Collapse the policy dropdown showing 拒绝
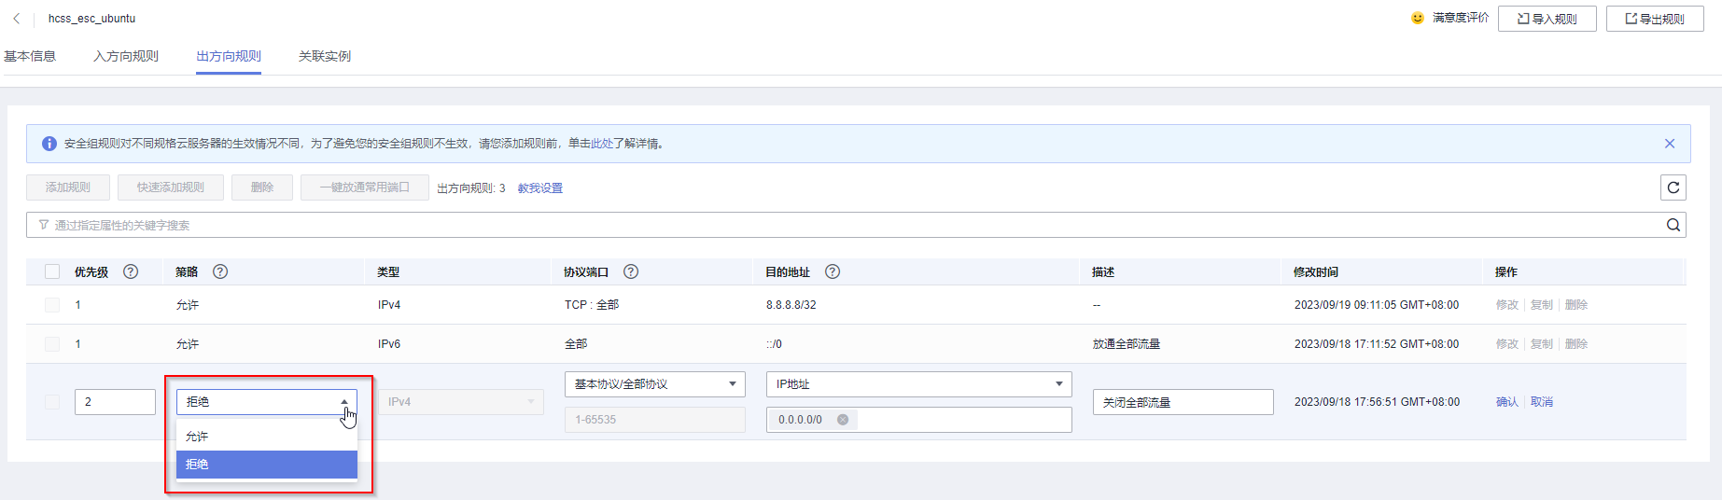The height and width of the screenshot is (500, 1722). (x=267, y=402)
